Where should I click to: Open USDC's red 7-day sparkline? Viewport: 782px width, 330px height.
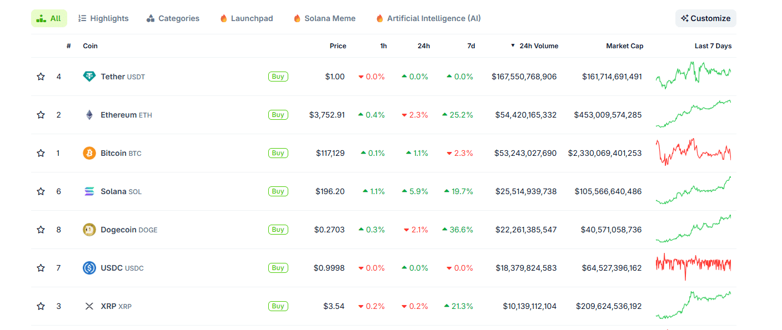click(694, 267)
